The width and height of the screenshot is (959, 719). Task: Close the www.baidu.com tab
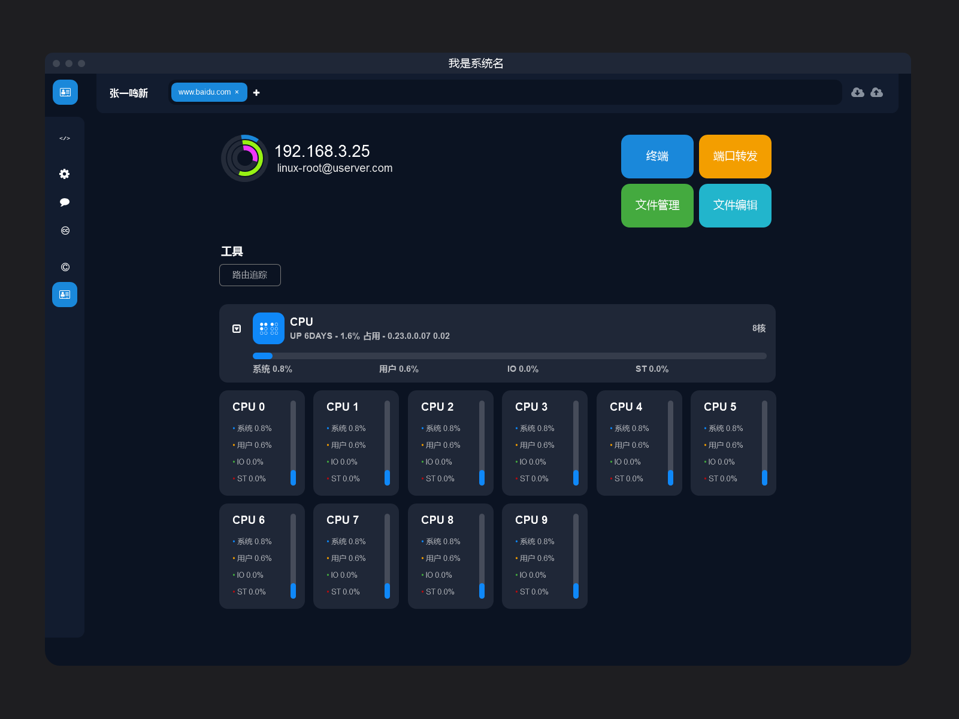pyautogui.click(x=237, y=92)
